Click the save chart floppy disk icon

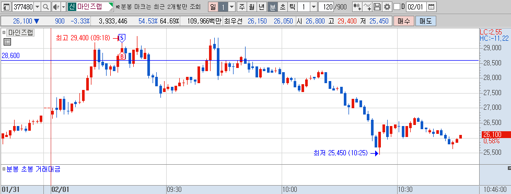377,6
